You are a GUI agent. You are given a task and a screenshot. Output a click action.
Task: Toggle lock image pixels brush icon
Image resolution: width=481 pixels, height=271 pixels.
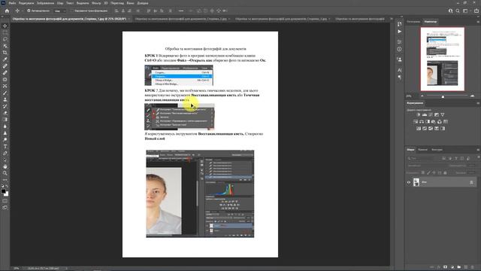click(428, 172)
